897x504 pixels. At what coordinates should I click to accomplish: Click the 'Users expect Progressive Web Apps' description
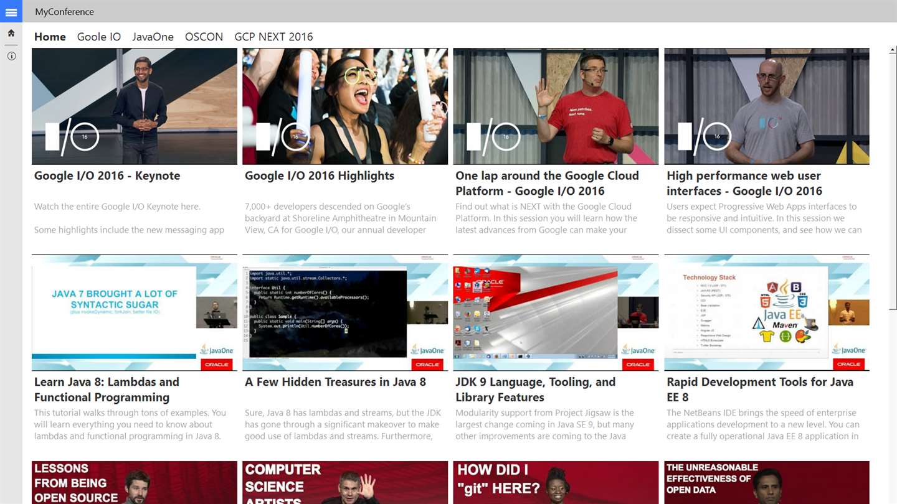764,218
